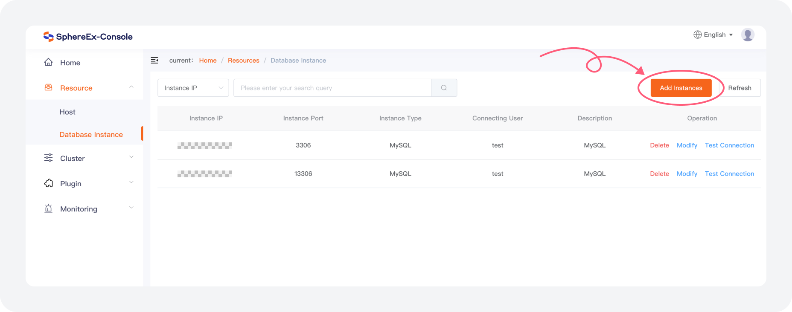Click the search query input field
The image size is (792, 312).
point(332,88)
